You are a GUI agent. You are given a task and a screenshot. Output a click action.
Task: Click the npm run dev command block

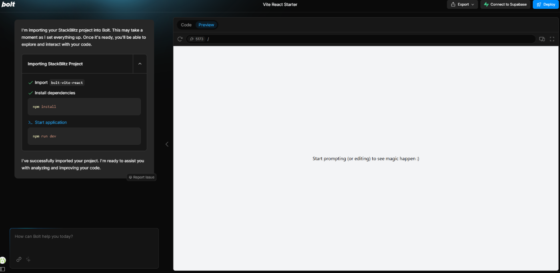[84, 136]
